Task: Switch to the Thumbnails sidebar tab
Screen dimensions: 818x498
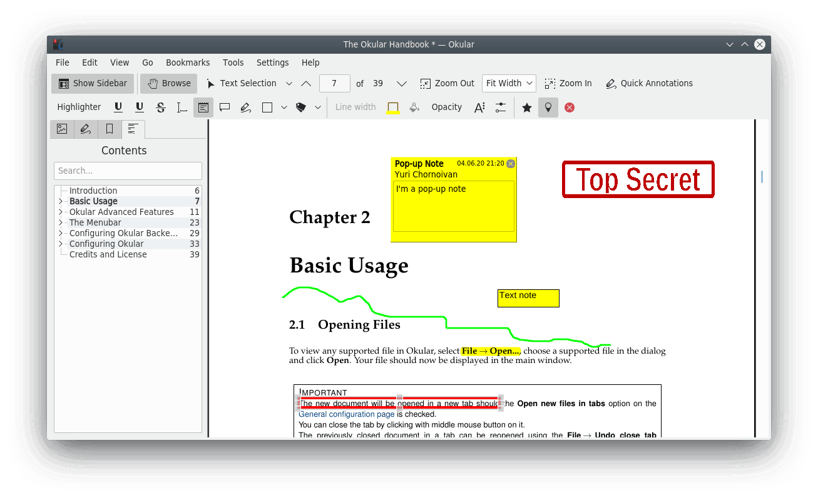Action: click(x=62, y=129)
